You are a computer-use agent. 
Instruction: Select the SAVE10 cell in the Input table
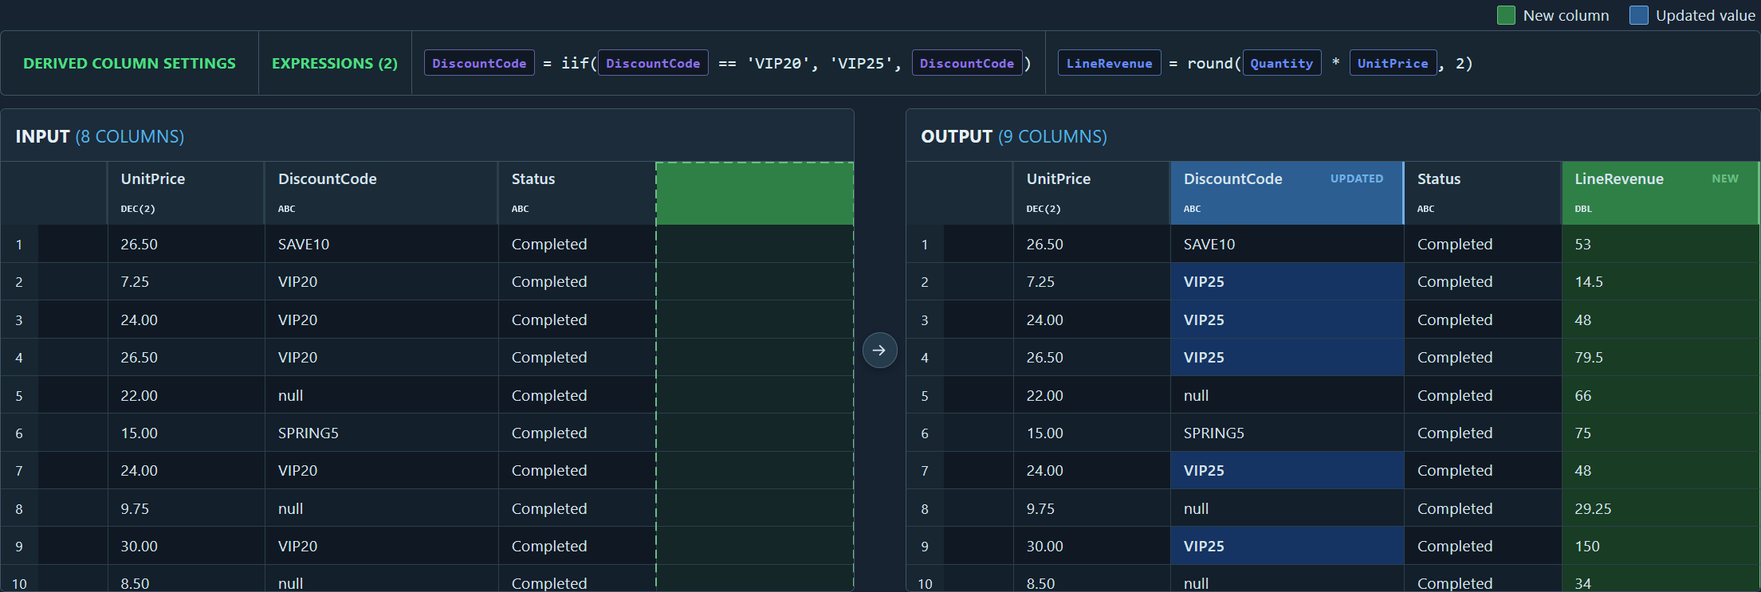click(x=381, y=244)
